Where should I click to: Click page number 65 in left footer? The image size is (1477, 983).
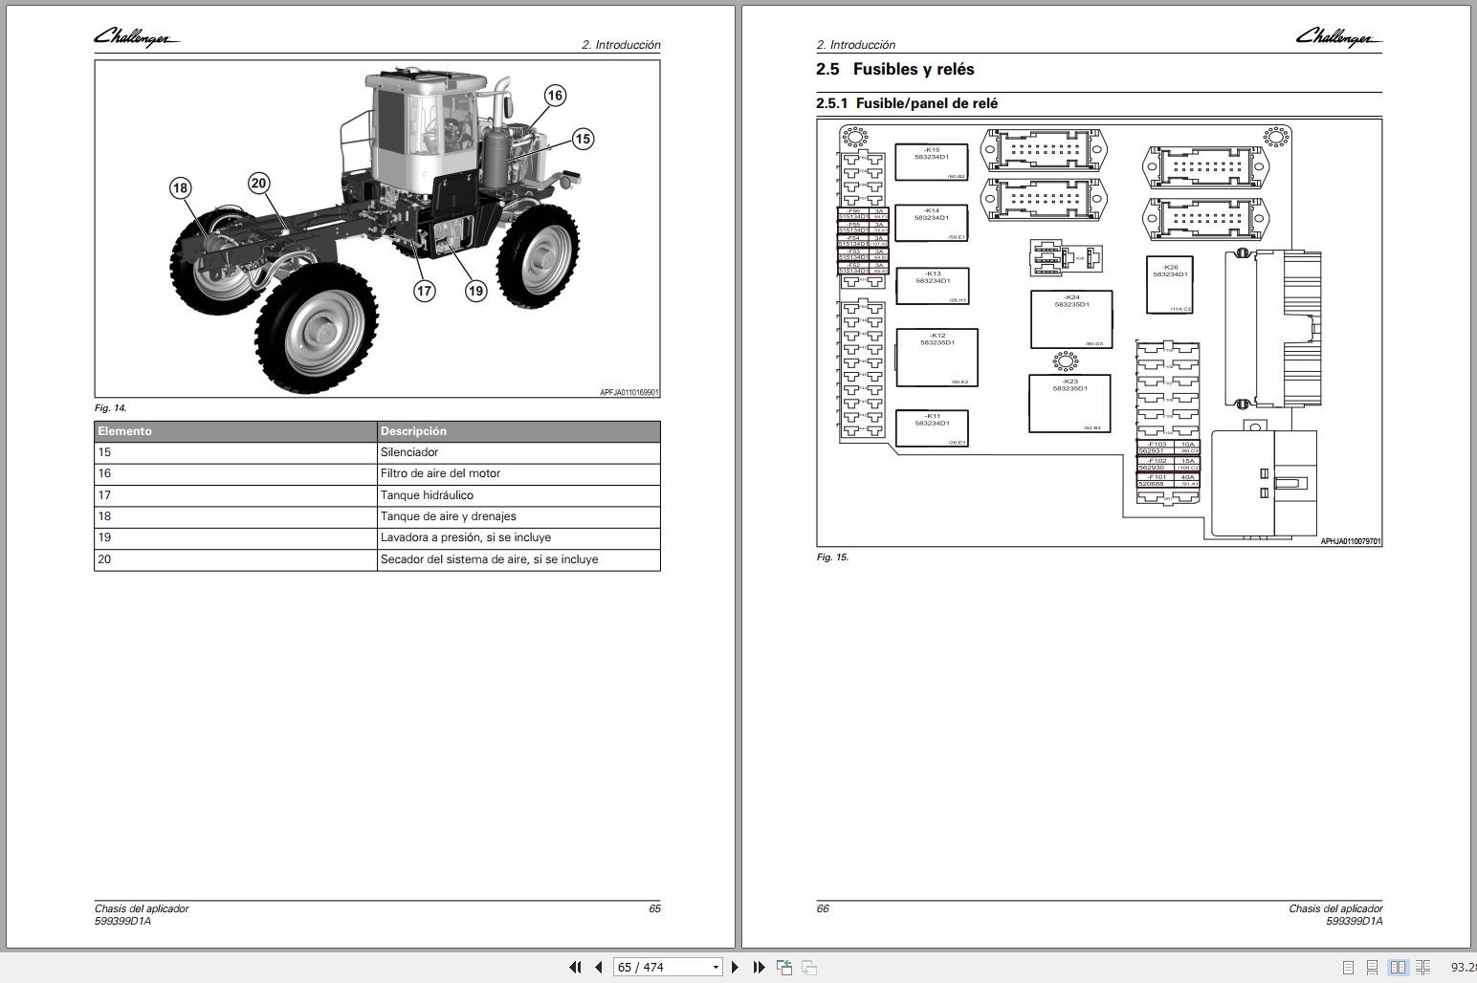click(654, 908)
